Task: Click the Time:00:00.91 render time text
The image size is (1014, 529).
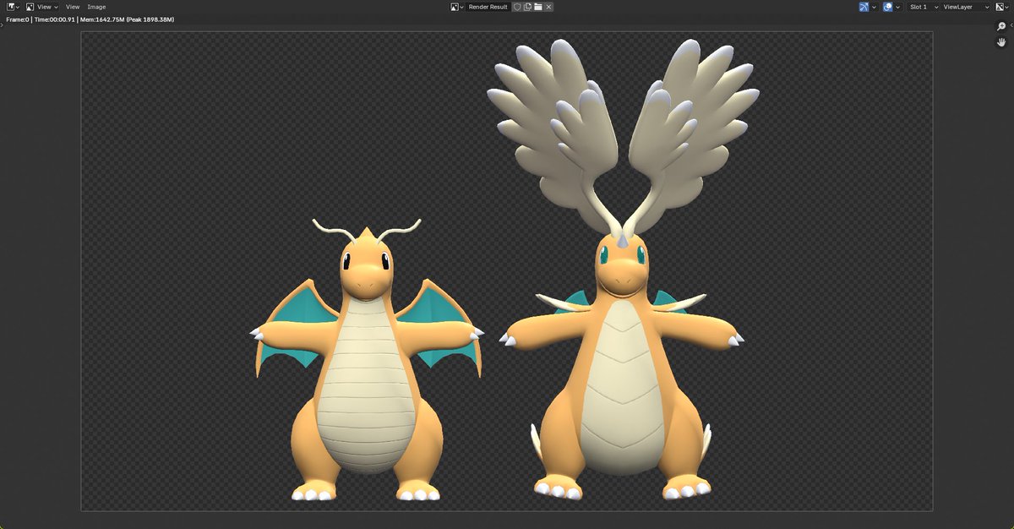Action: point(54,19)
